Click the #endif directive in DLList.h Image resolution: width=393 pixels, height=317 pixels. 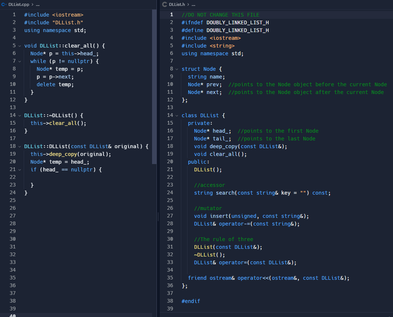(190, 301)
